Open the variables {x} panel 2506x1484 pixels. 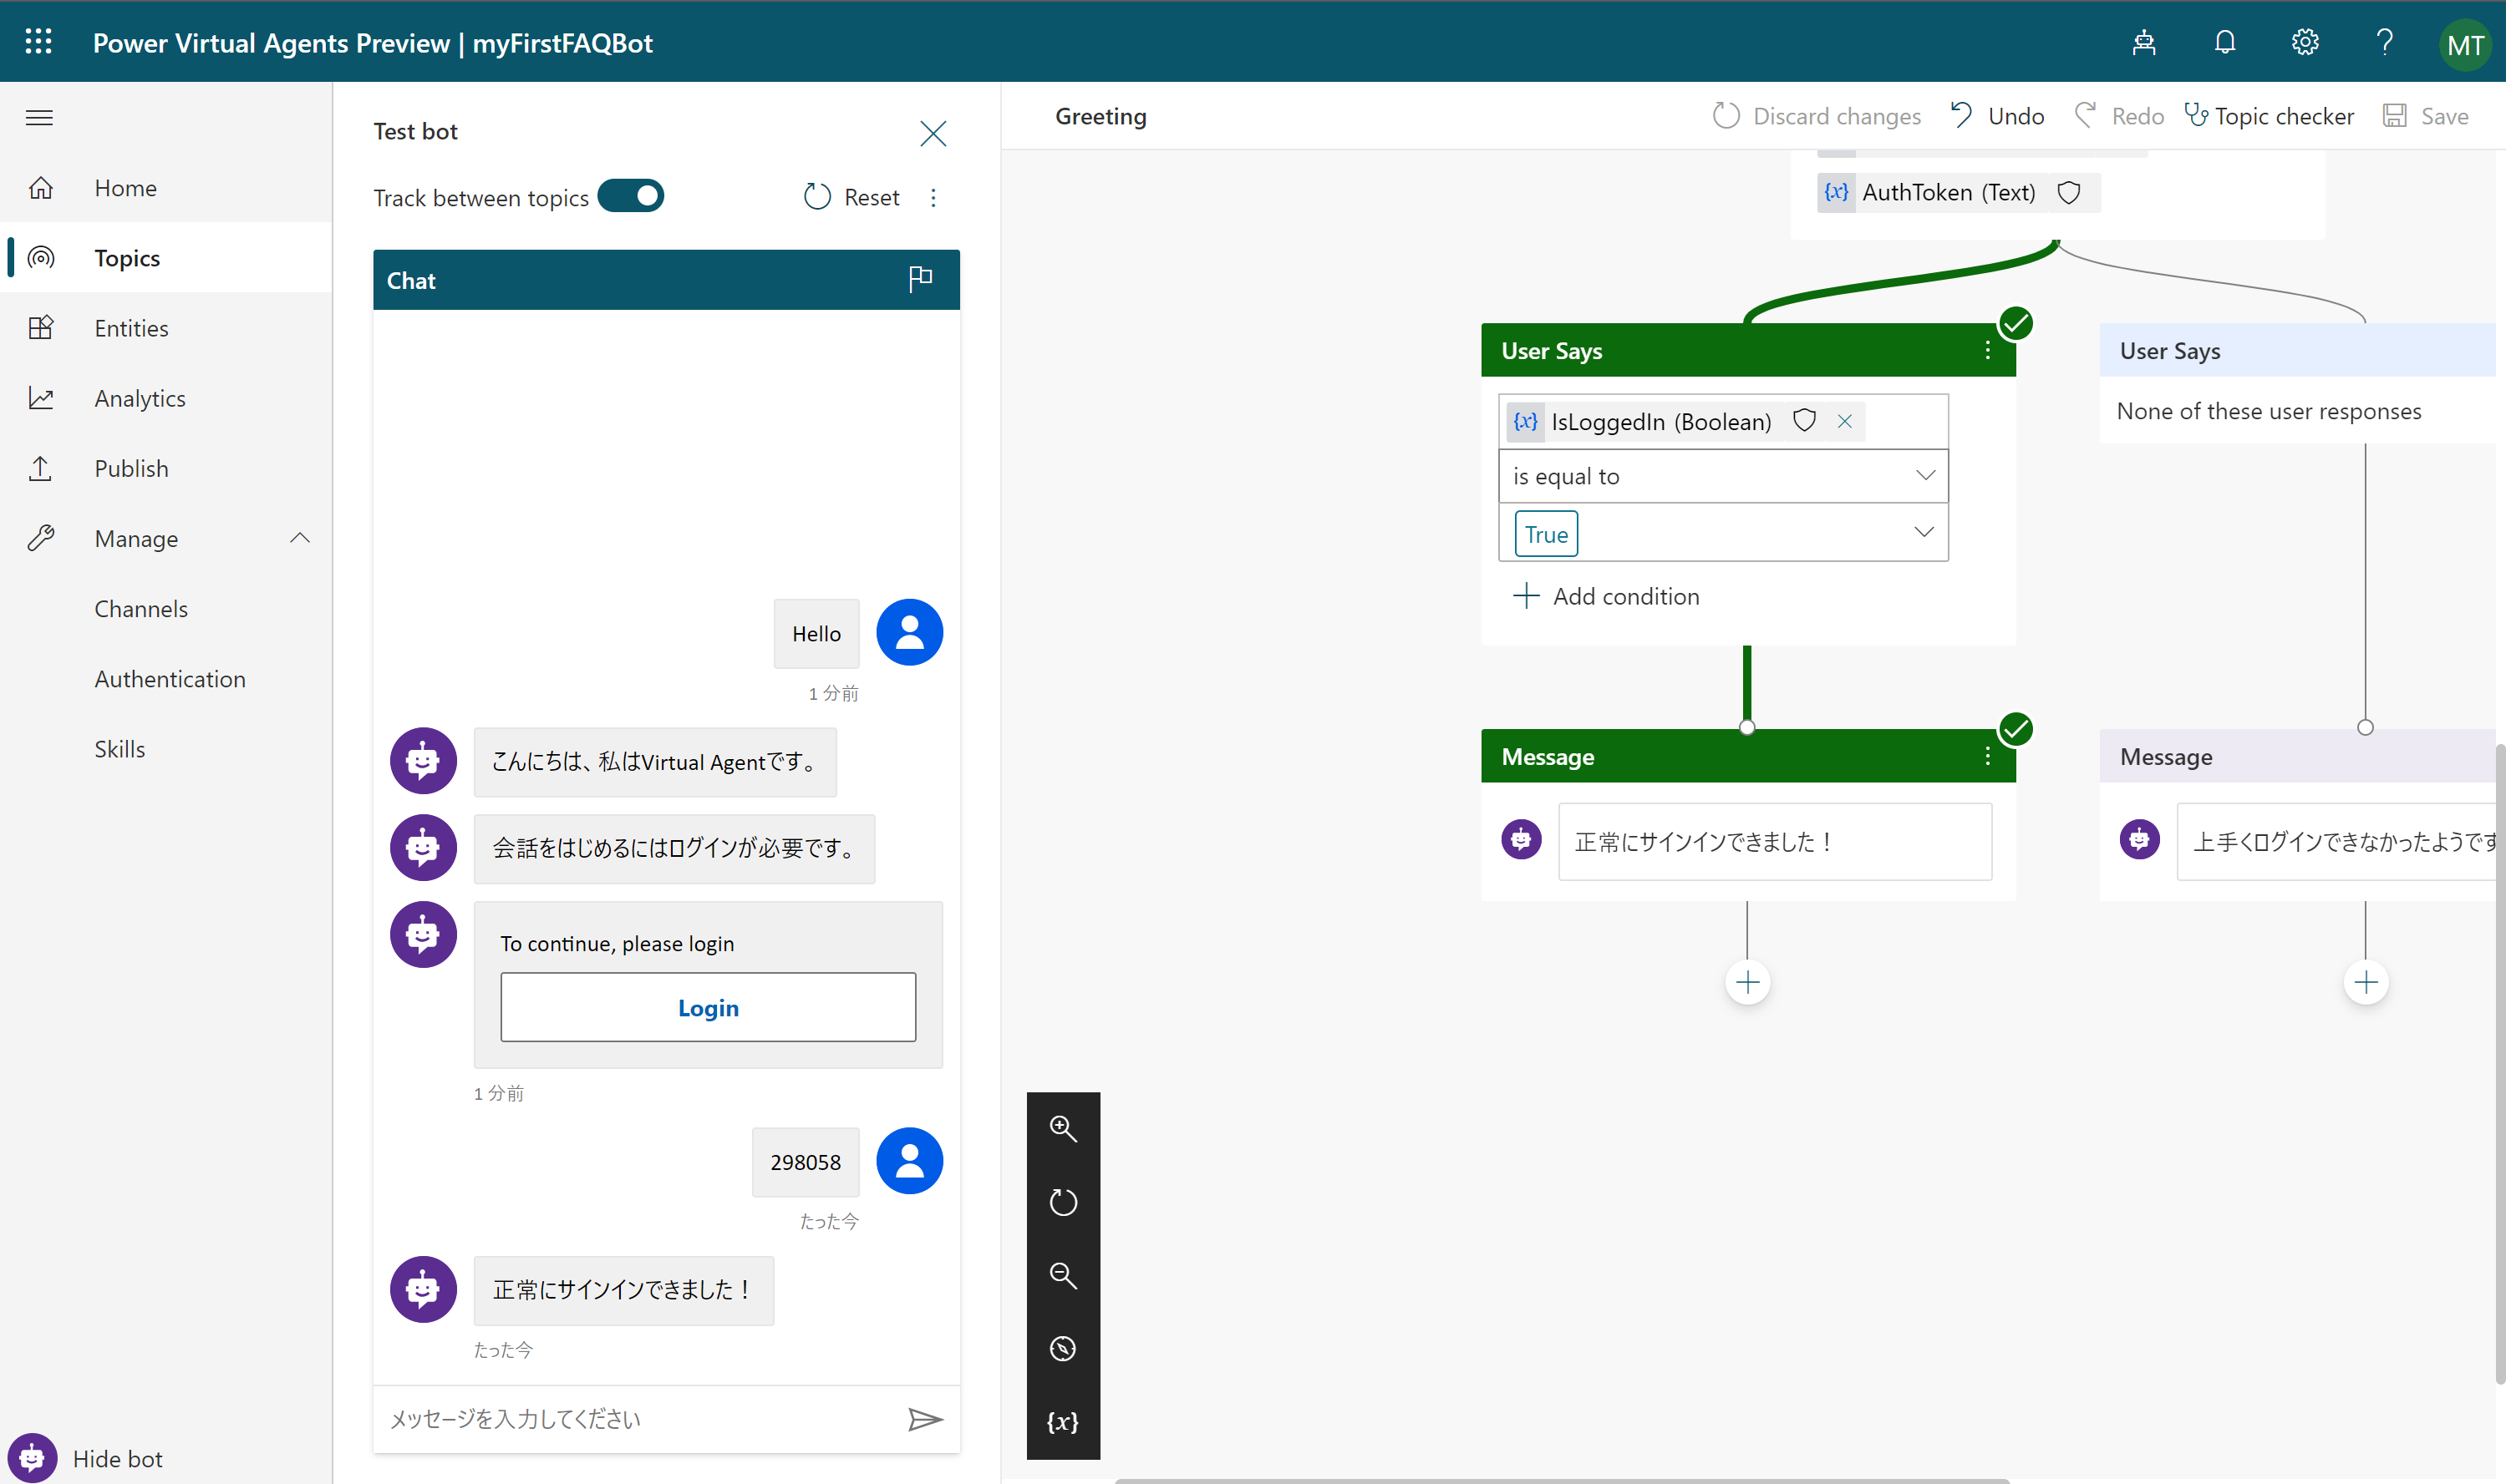[x=1062, y=1422]
